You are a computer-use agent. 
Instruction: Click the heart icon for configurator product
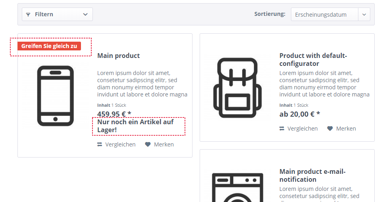[x=330, y=128]
